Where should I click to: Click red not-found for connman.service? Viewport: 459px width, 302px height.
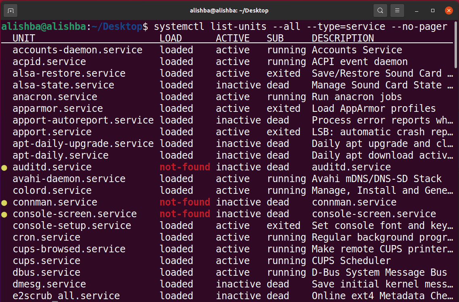pos(185,202)
